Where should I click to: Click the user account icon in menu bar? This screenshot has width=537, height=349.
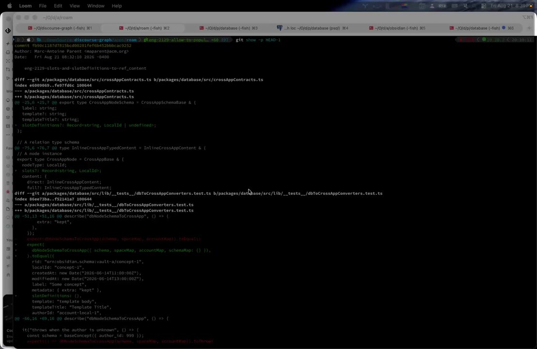(x=432, y=6)
